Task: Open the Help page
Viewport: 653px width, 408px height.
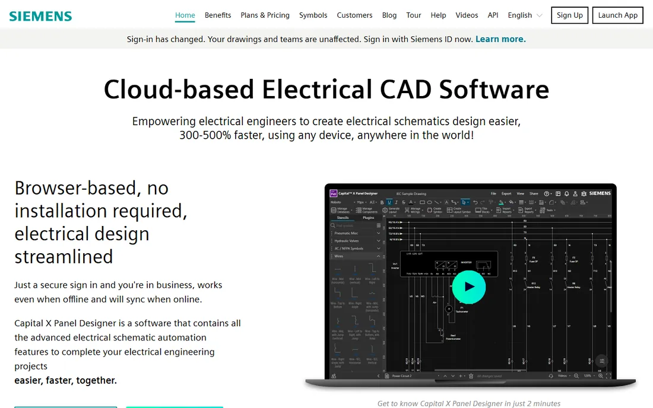Action: (438, 15)
